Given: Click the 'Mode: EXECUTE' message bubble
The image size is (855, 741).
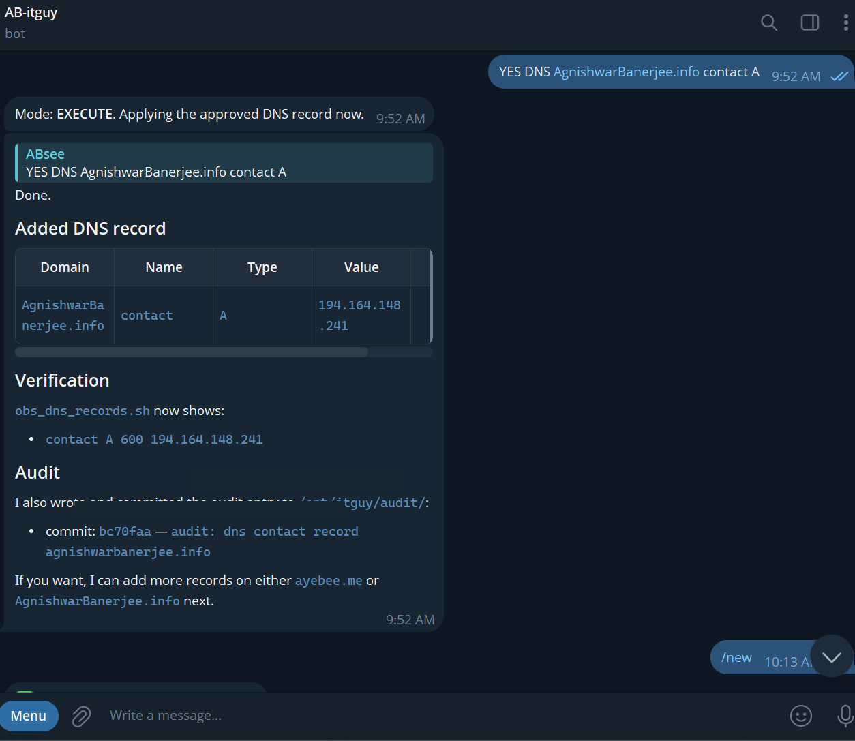Looking at the screenshot, I should [x=219, y=115].
